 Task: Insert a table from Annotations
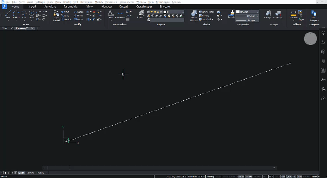pos(128,19)
